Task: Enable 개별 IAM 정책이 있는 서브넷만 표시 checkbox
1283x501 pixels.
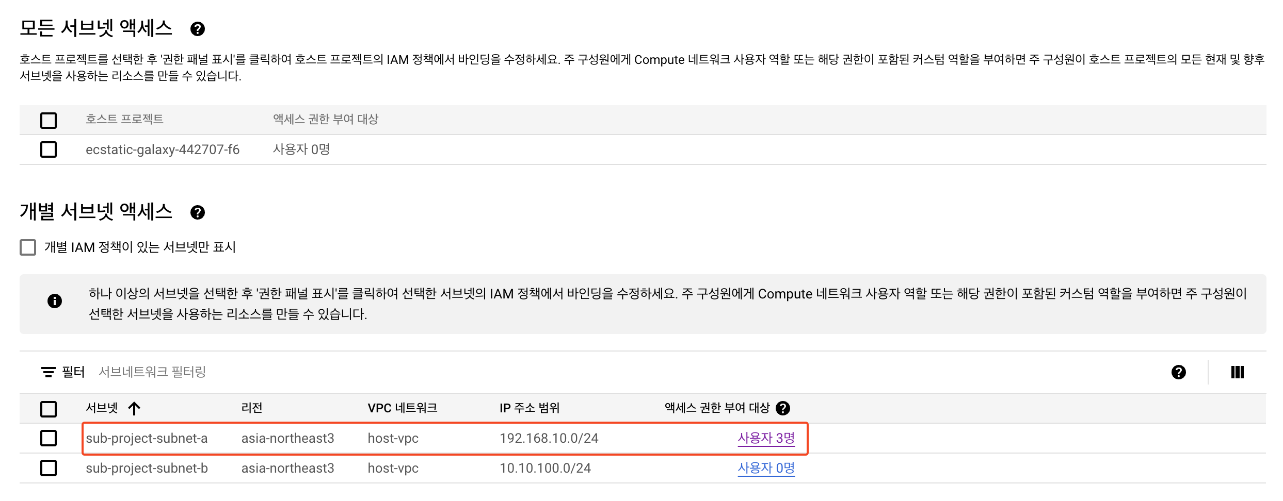Action: pyautogui.click(x=28, y=247)
